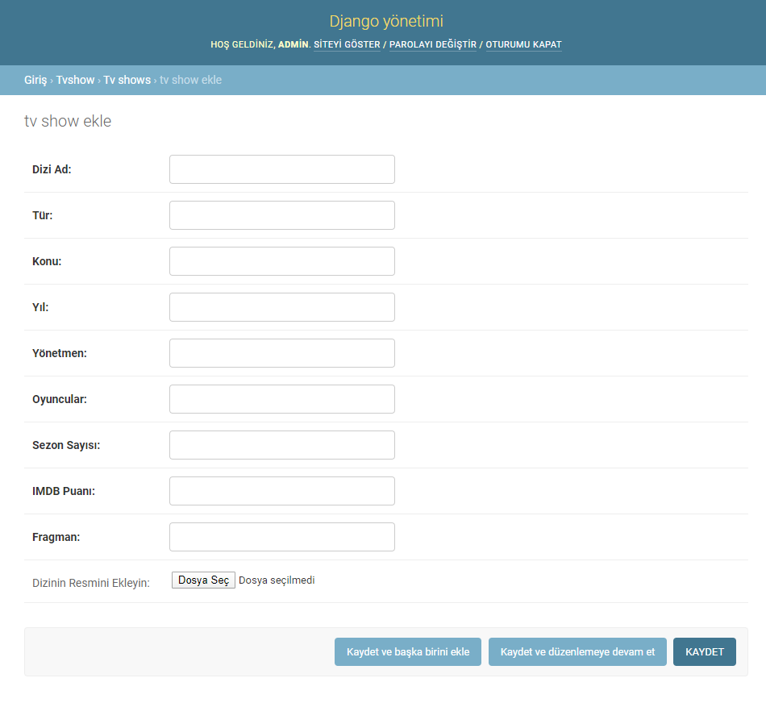Click the IMDB Puanı input field
This screenshot has width=766, height=703.
tap(281, 490)
